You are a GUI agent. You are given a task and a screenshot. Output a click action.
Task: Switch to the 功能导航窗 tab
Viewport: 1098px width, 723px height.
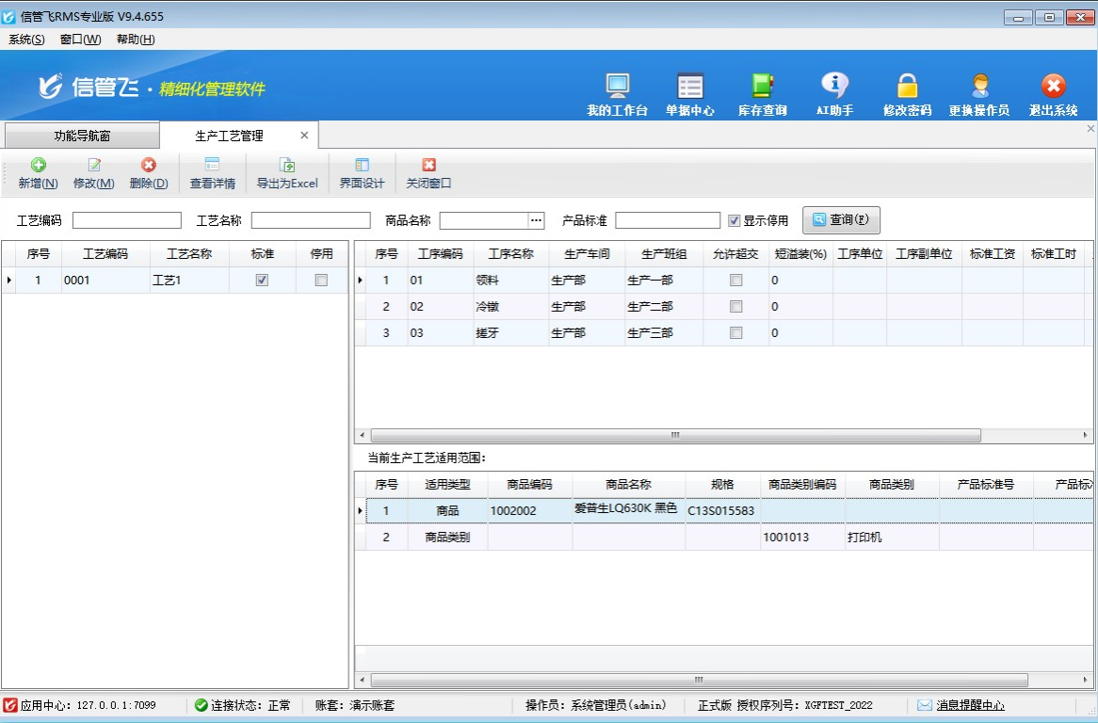coord(82,136)
